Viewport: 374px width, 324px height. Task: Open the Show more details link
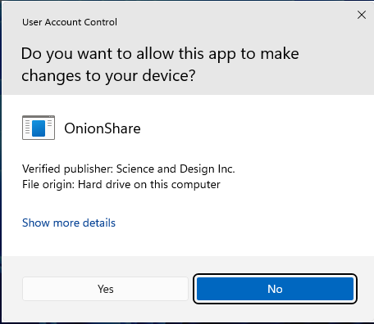69,223
